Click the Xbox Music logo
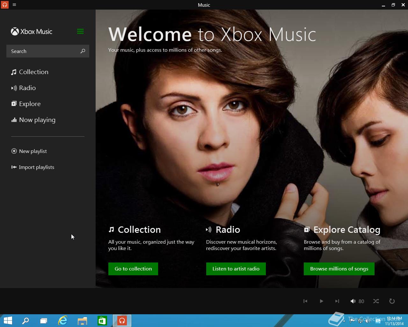 point(32,32)
